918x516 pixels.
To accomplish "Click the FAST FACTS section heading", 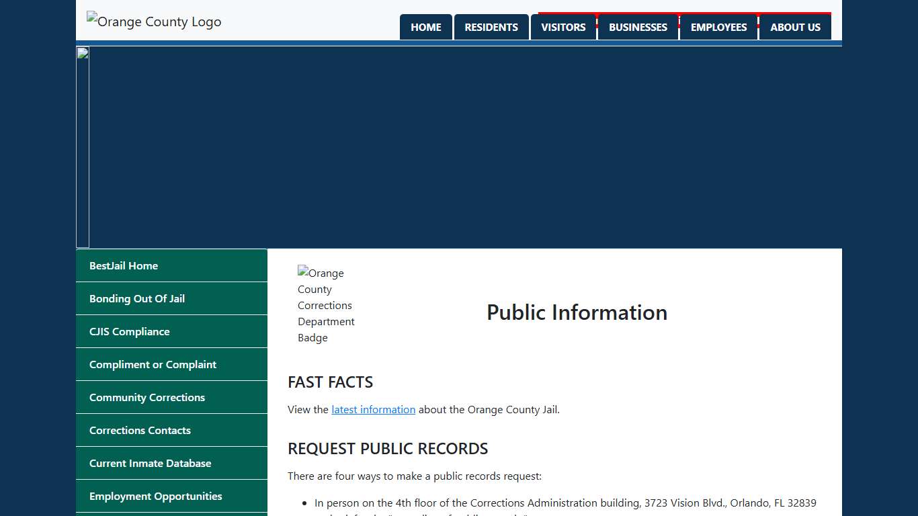I will (330, 382).
